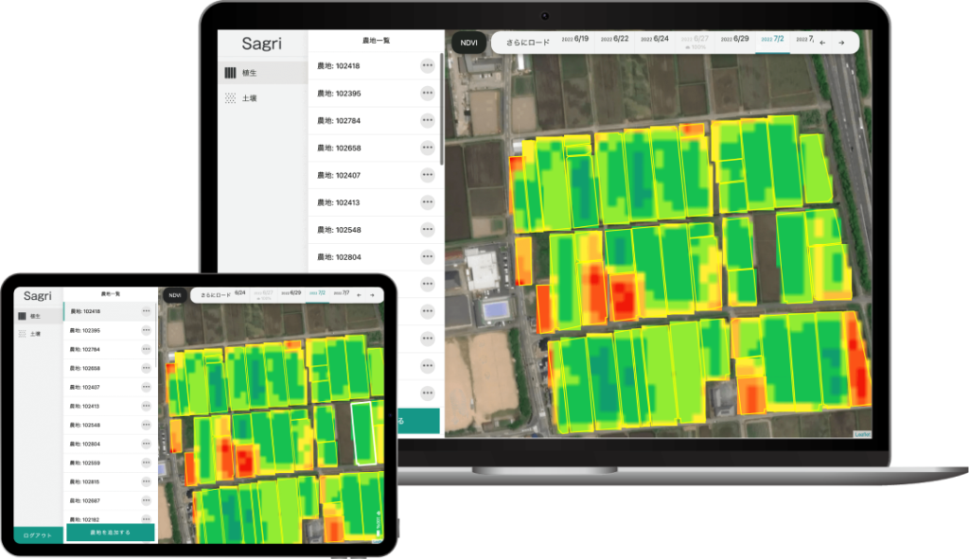Viewport: 969px width, 559px height.
Task: Open three-dot menu for 102395 on tablet
Action: pyautogui.click(x=146, y=330)
